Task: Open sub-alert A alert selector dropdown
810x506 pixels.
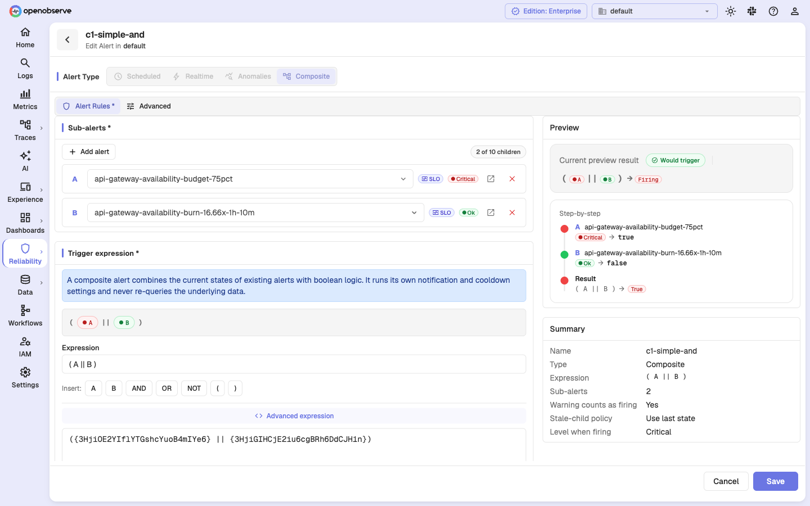Action: 250,179
